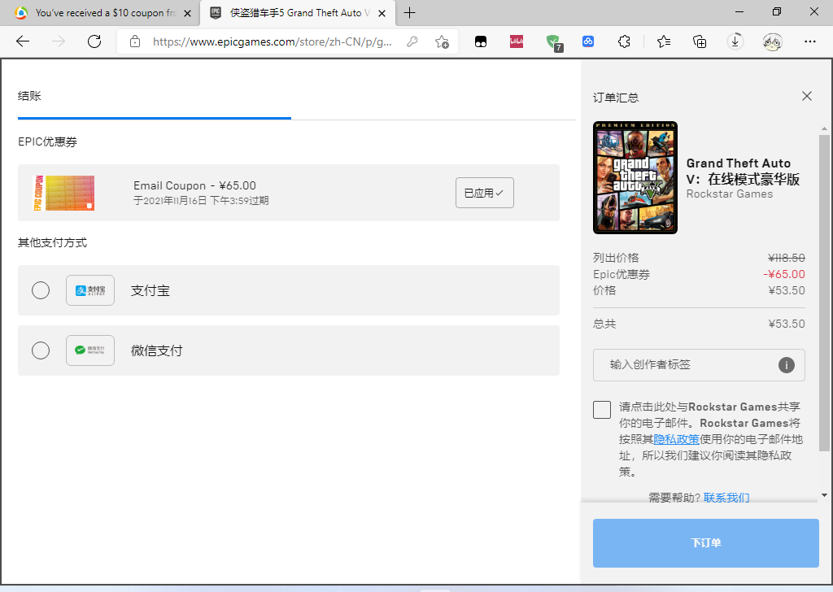Switch to the 侠盗猎车手5 Grand Theft Auto tab
Image resolution: width=833 pixels, height=592 pixels.
point(298,13)
